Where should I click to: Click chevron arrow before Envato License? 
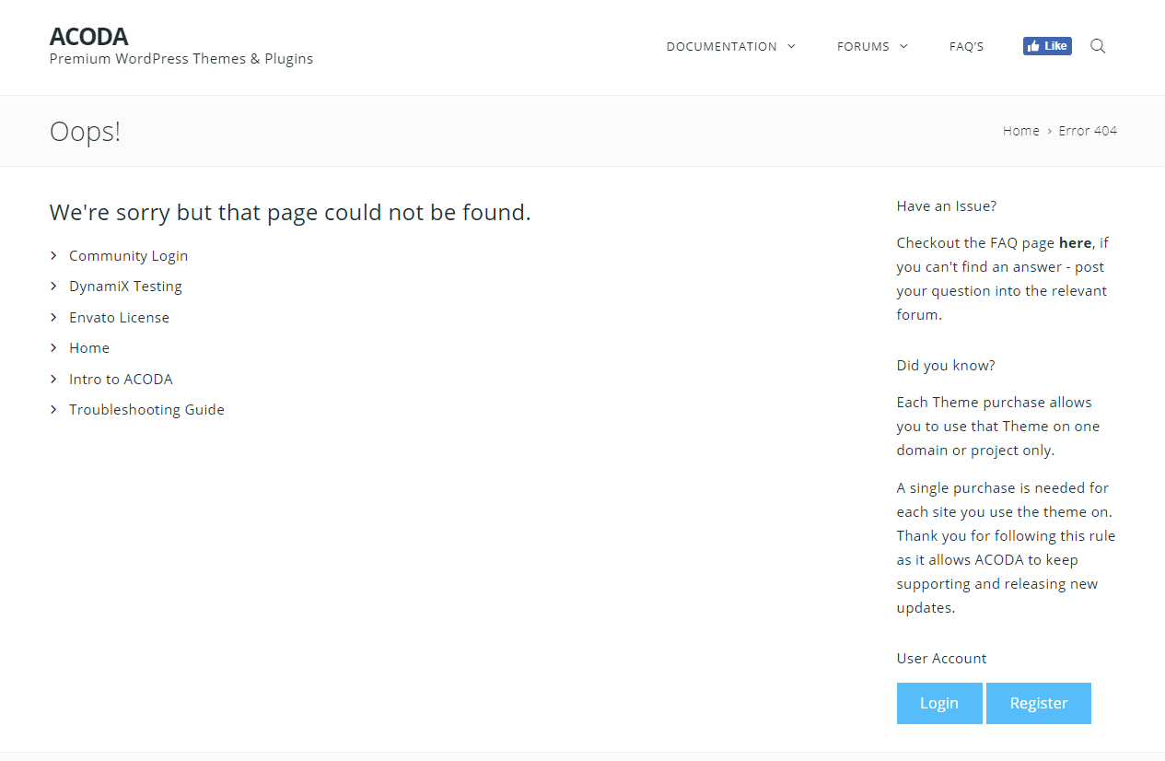coord(54,317)
